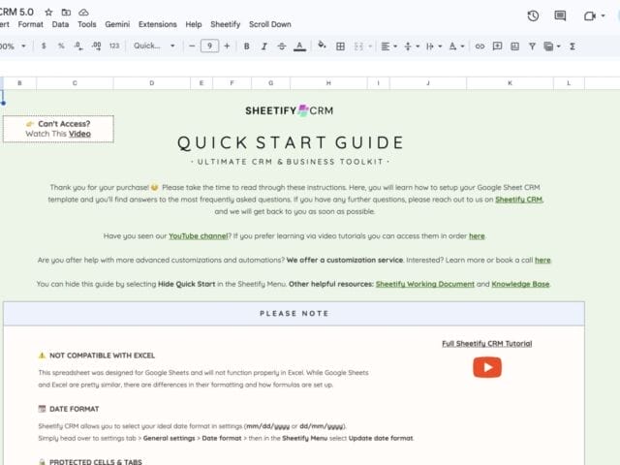Open the Extensions menu
The width and height of the screenshot is (620, 465).
(x=157, y=24)
